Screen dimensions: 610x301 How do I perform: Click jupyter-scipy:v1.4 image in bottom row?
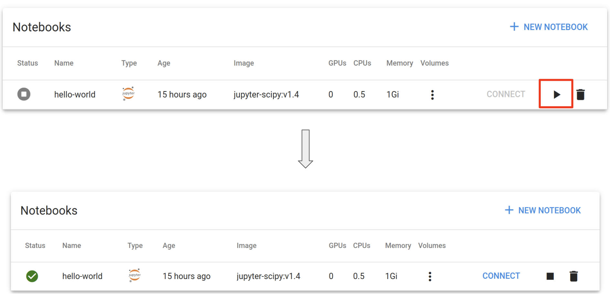(268, 276)
